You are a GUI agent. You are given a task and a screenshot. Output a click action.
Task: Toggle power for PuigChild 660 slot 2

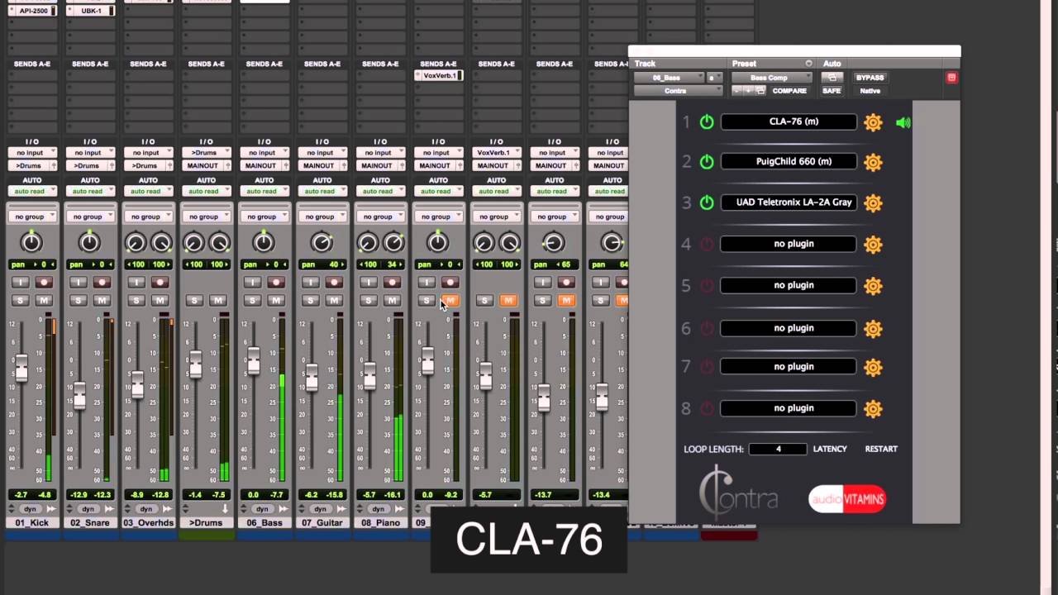pyautogui.click(x=707, y=162)
